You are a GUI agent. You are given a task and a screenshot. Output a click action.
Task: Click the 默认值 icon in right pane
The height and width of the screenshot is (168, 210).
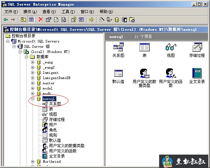tap(118, 73)
